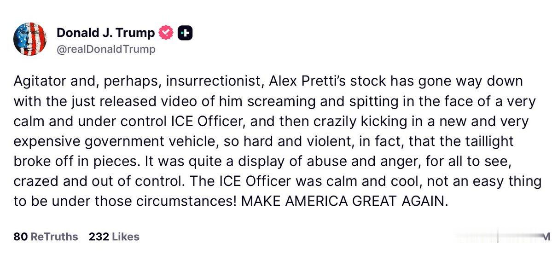Open the Donald J. Trump display name
552x255 pixels.
[x=105, y=33]
